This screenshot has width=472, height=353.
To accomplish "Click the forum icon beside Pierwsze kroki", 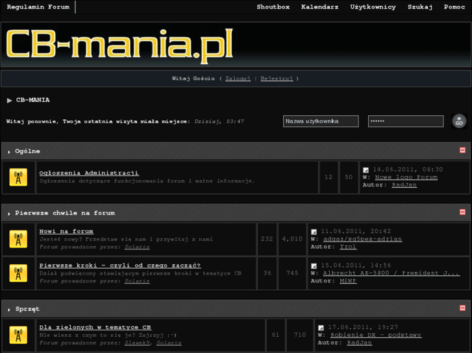I will [x=18, y=273].
